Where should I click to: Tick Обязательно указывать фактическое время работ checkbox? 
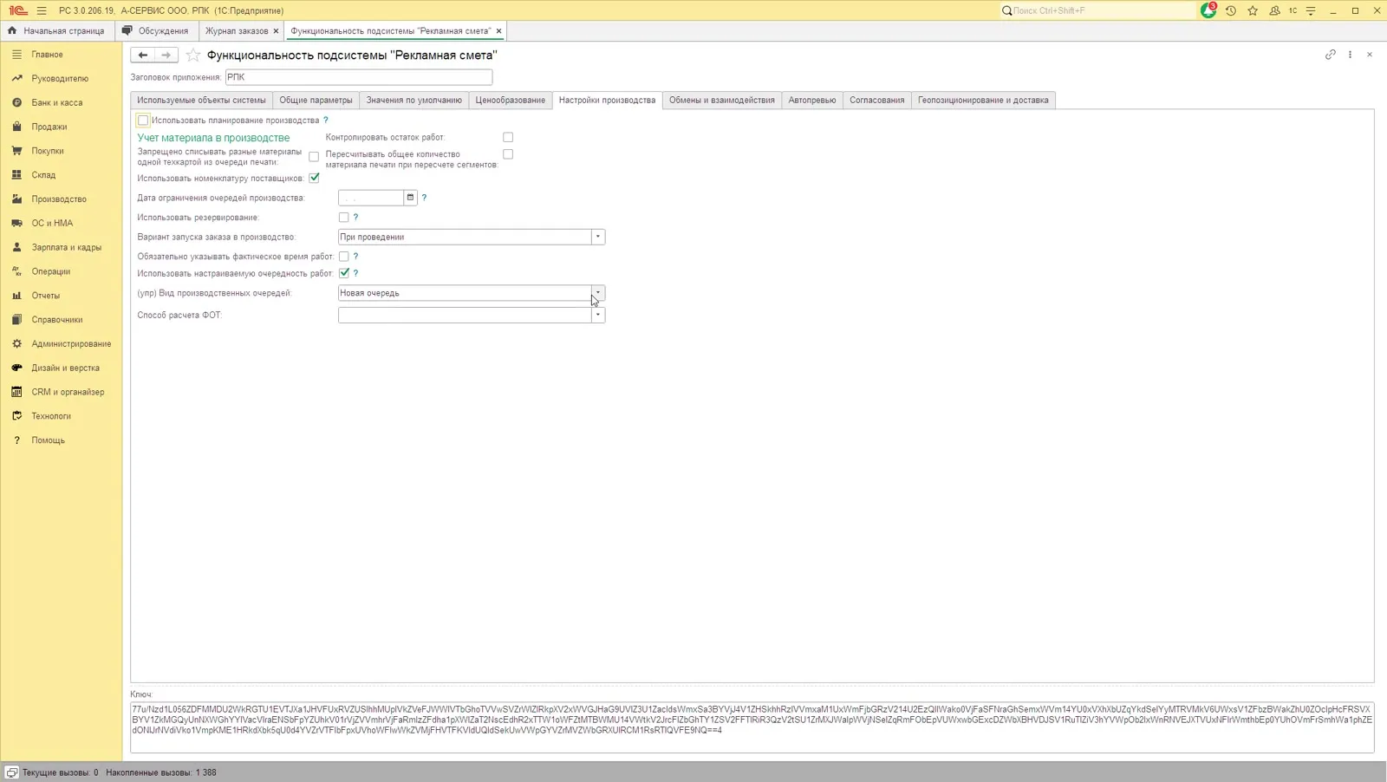(x=344, y=257)
